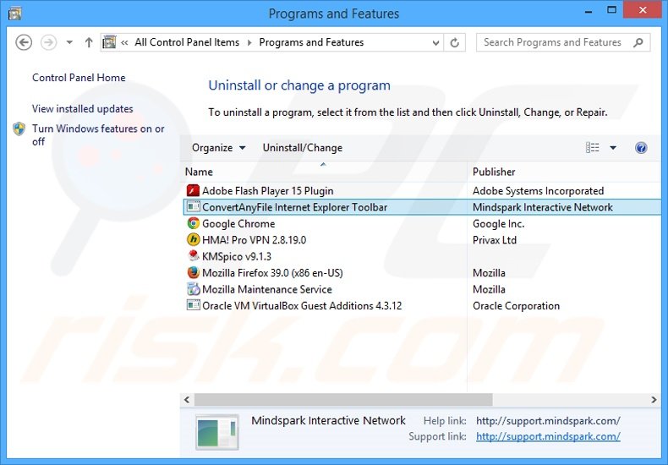Viewport: 668px width, 465px height.
Task: Select the Adobe Flash Player icon
Action: [193, 190]
